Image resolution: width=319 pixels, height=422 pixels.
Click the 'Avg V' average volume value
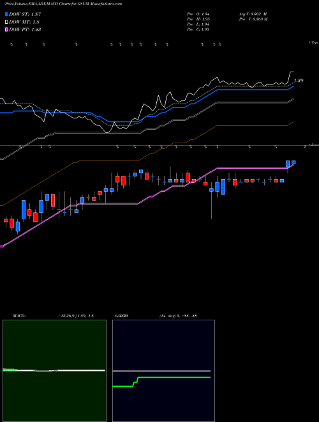[253, 14]
